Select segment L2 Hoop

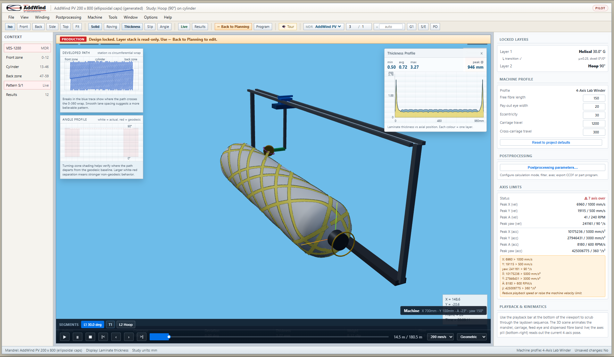(x=126, y=325)
